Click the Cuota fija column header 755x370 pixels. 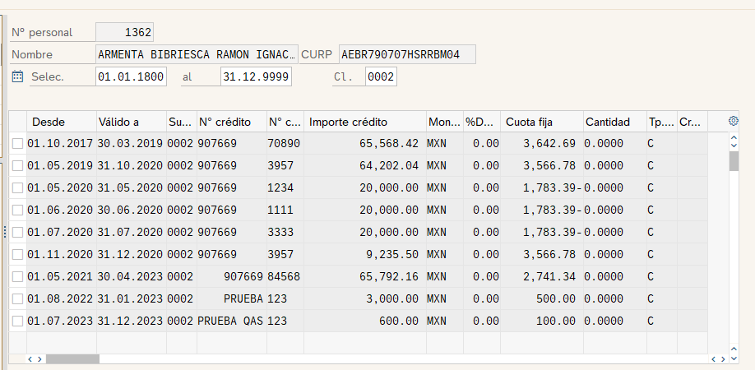coord(540,122)
